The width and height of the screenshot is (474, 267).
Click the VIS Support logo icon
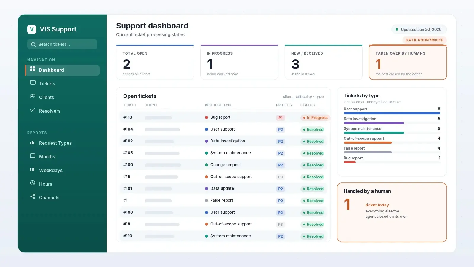32,29
